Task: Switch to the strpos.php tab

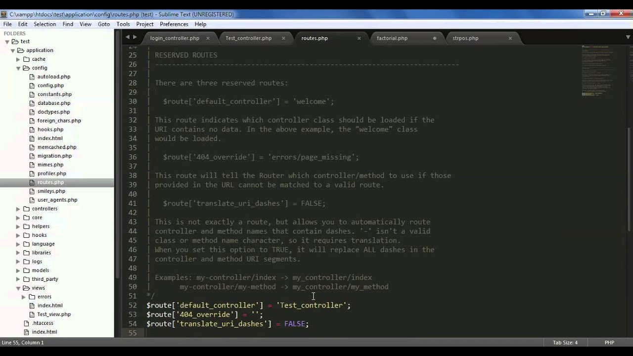Action: [x=465, y=38]
